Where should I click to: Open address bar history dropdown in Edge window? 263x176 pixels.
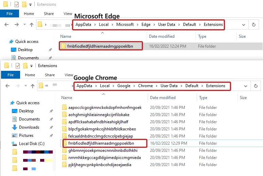pyautogui.click(x=244, y=25)
